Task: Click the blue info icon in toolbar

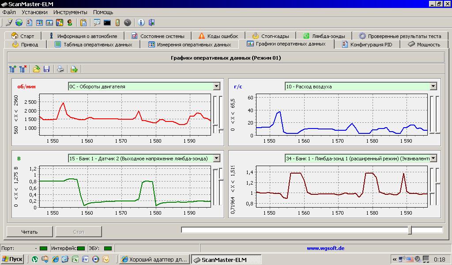Action: point(141,23)
